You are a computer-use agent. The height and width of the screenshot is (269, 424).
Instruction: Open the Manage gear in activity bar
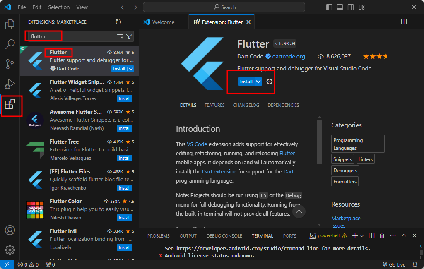10,250
